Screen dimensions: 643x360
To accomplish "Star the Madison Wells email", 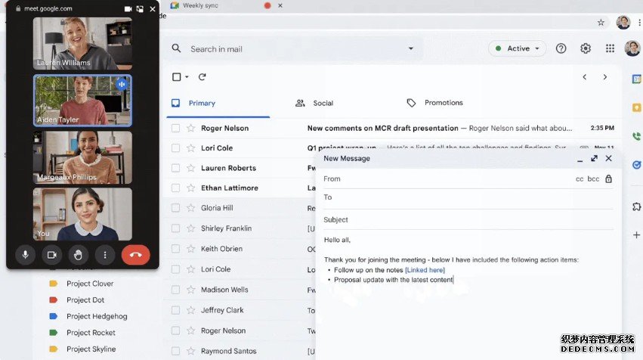I will [x=190, y=290].
